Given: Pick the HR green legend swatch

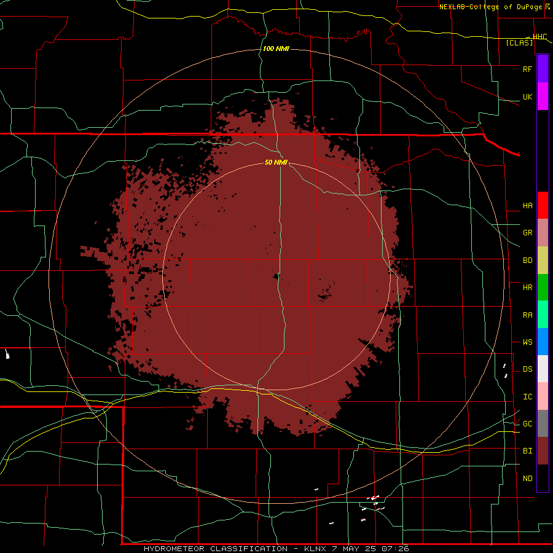Looking at the screenshot, I should [x=543, y=288].
